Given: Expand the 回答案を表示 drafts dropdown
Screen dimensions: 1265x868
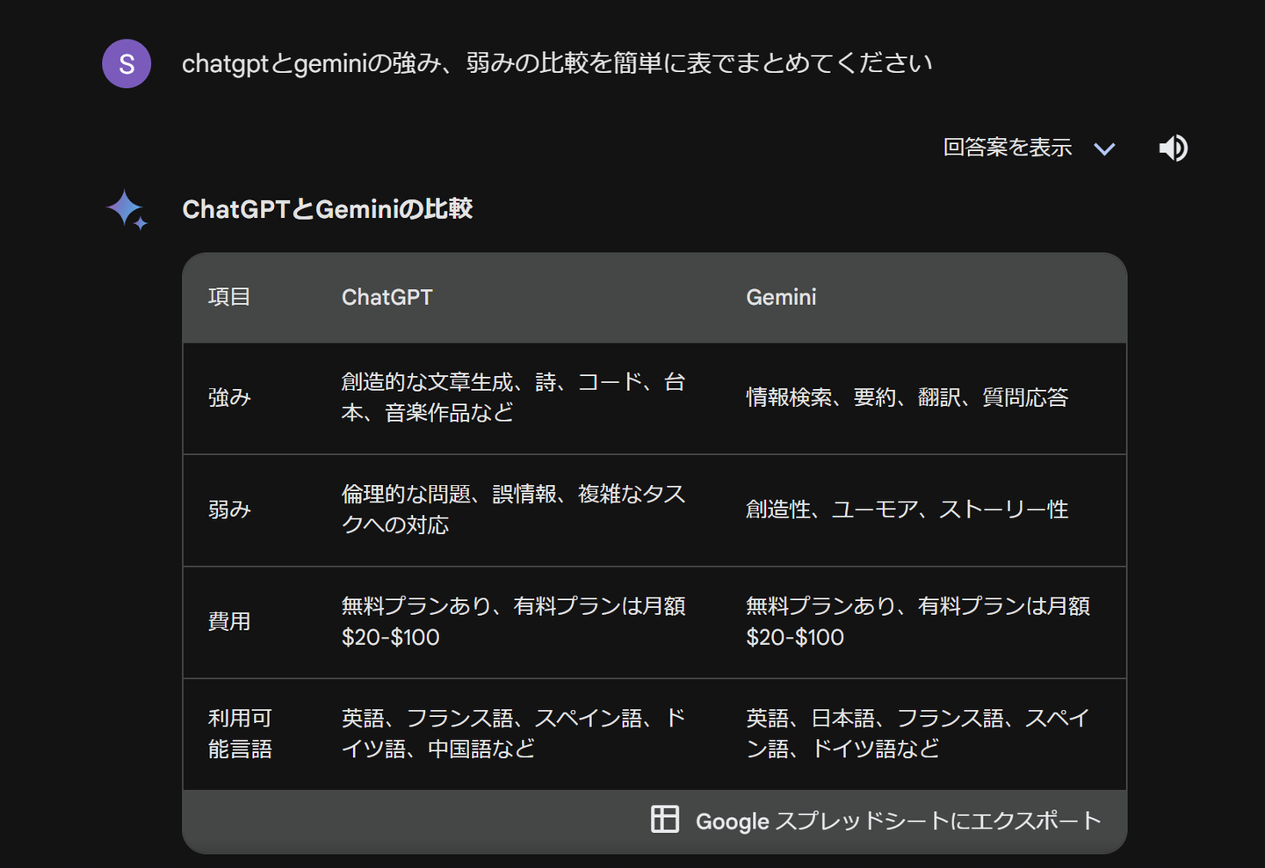Looking at the screenshot, I should pos(1029,148).
